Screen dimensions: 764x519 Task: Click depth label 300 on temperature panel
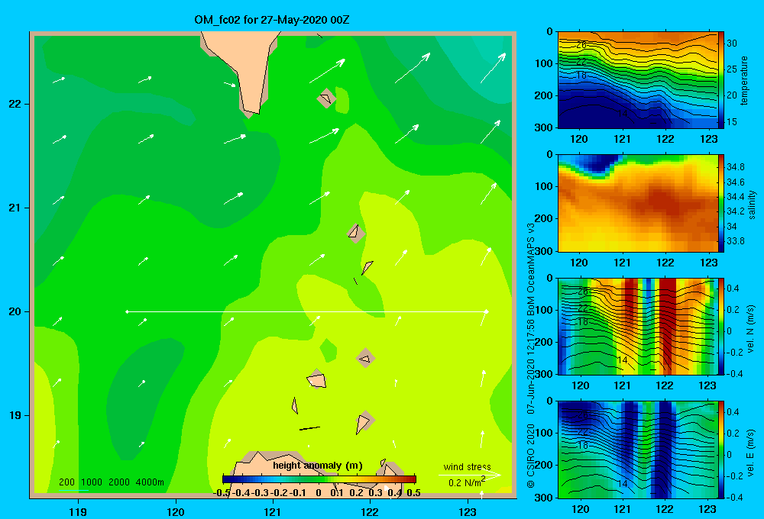pos(544,127)
